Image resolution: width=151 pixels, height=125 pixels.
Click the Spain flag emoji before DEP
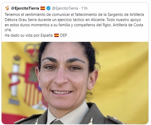(56, 35)
